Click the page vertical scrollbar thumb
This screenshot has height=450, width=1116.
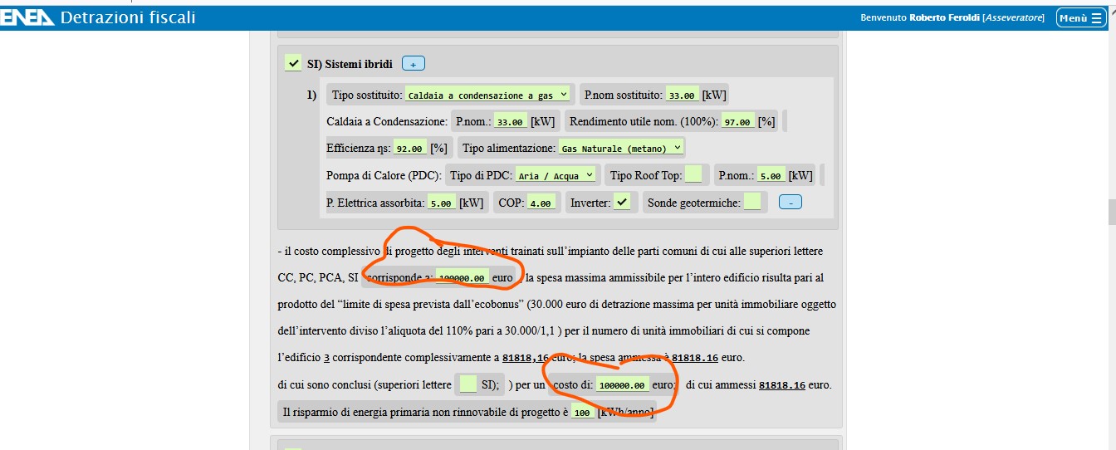(1112, 212)
